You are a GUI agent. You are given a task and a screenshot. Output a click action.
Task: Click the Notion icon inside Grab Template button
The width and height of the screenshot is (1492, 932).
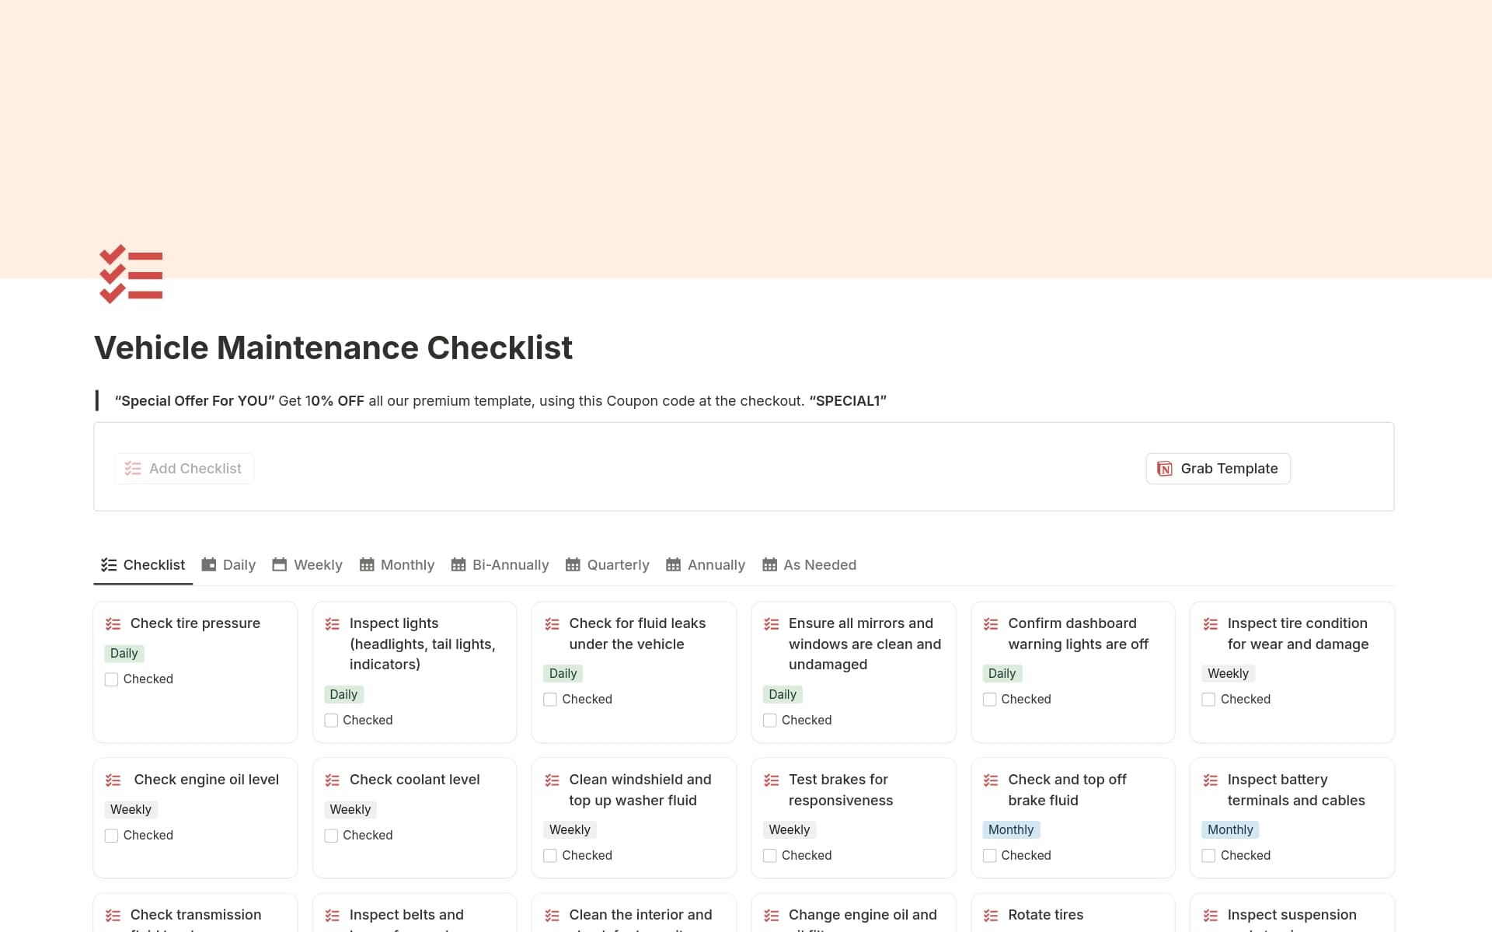click(x=1164, y=468)
